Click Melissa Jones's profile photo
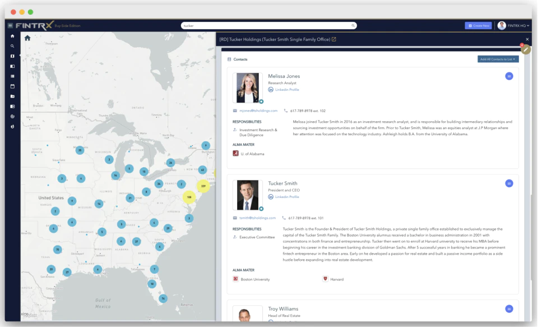Viewport: 538px width, 327px height. click(x=247, y=87)
